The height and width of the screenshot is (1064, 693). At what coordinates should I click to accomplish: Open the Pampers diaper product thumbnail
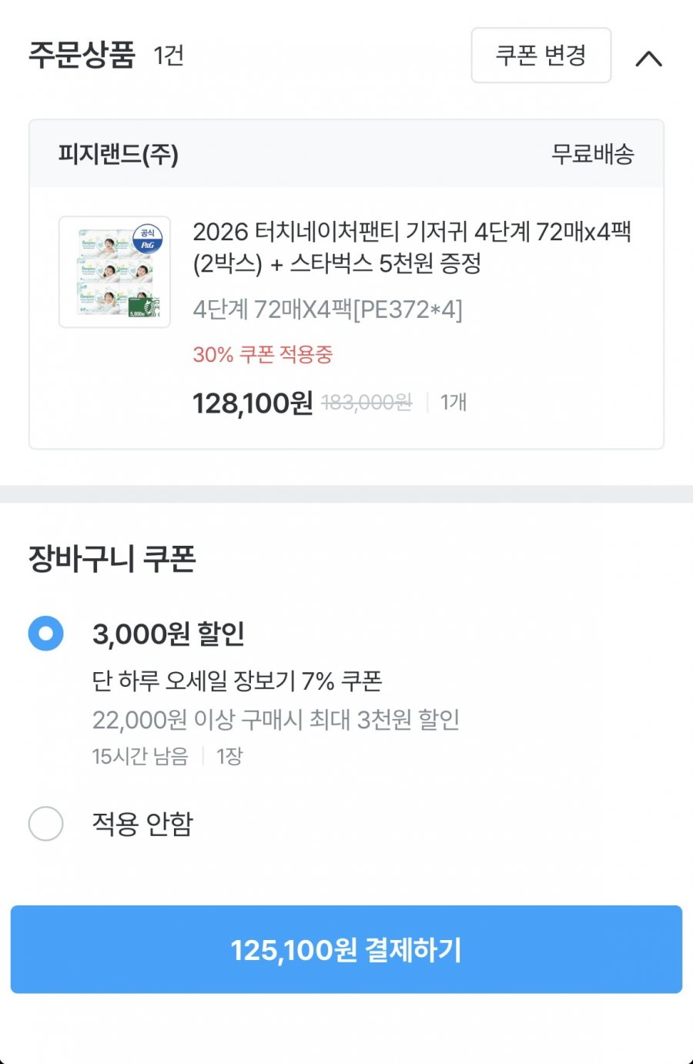coord(114,272)
